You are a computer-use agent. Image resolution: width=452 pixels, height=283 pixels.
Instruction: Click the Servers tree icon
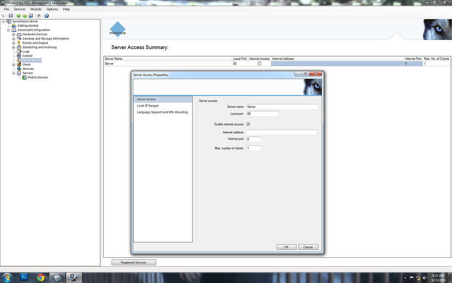coord(19,73)
